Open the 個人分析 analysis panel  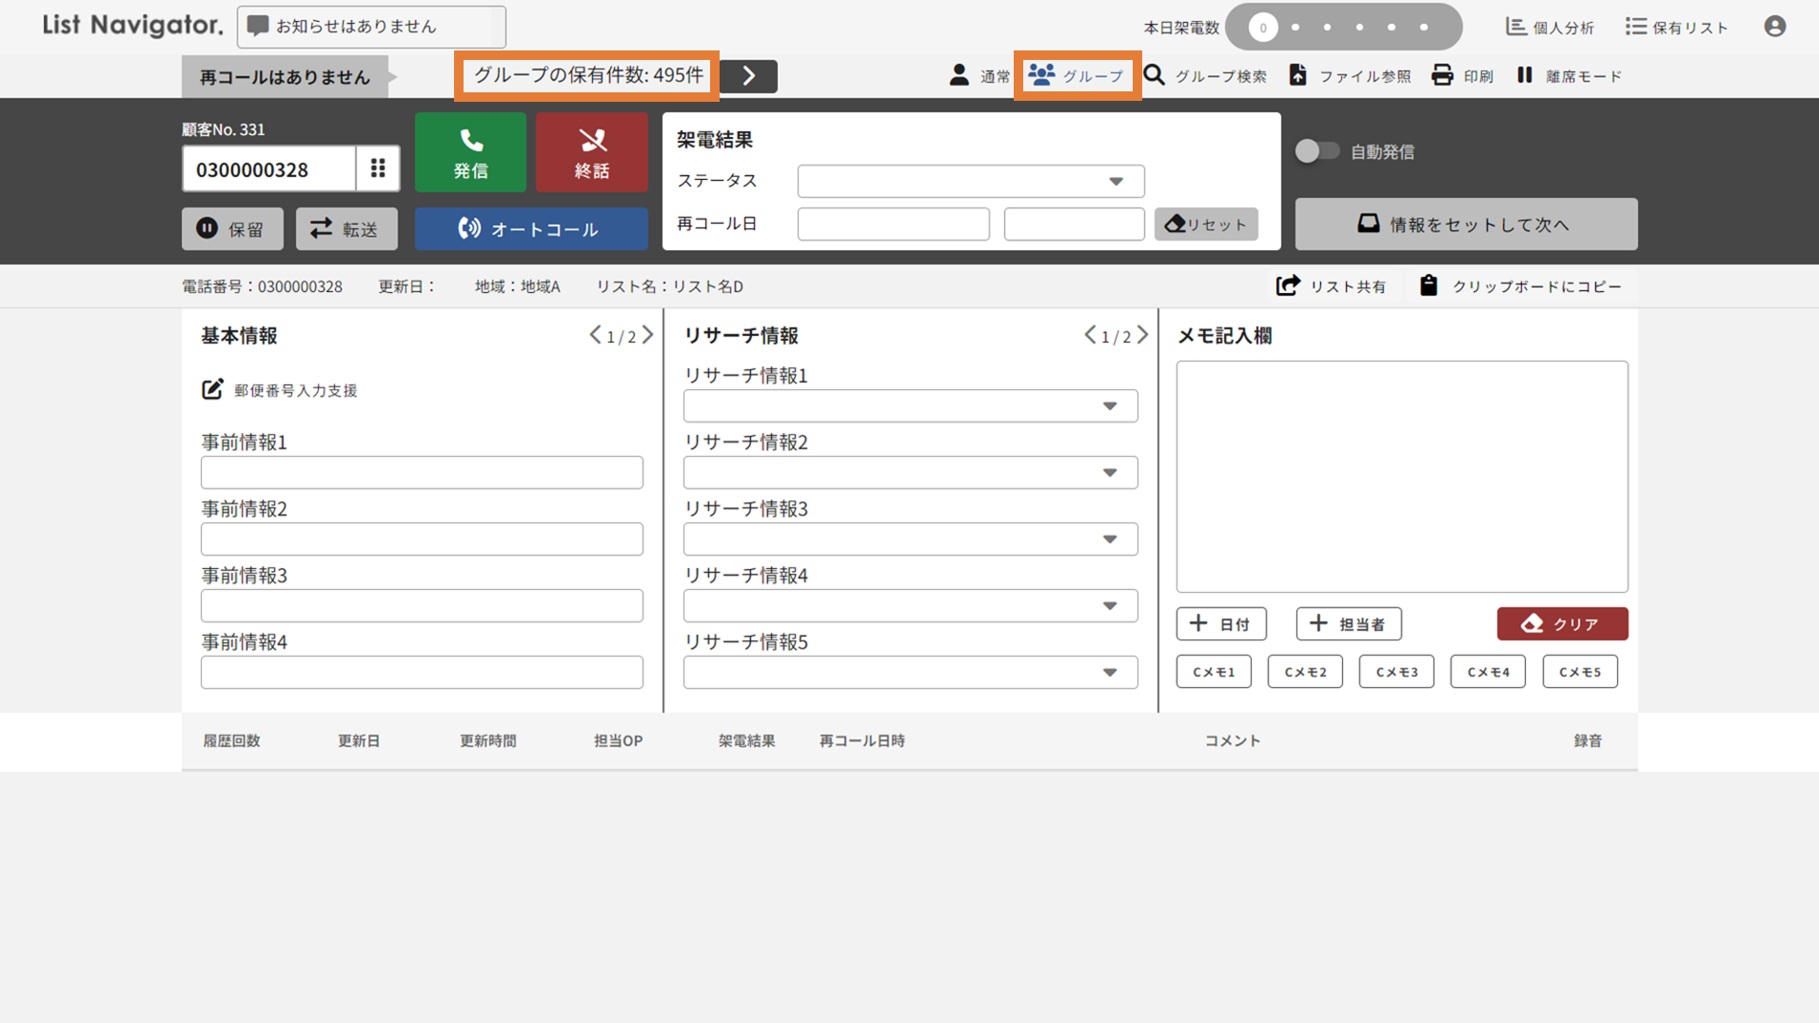click(x=1549, y=27)
